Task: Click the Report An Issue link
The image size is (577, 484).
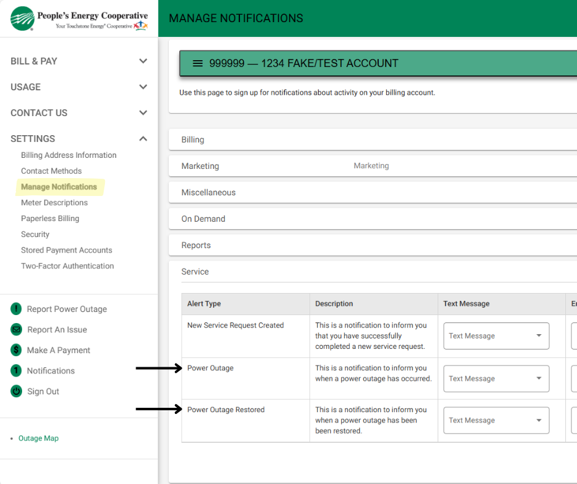Action: [x=57, y=330]
